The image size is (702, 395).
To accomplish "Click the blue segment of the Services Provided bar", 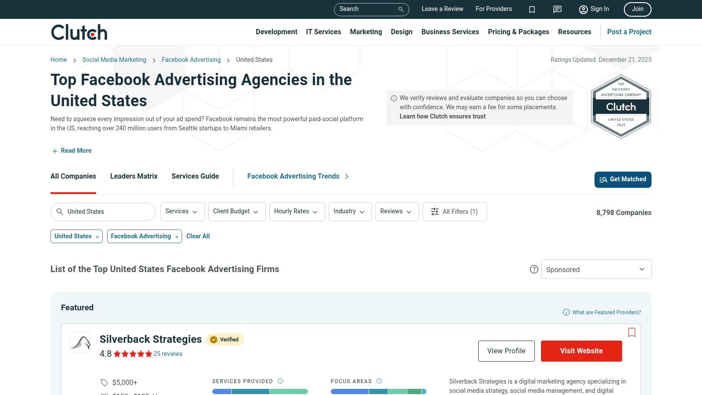I will point(221,391).
